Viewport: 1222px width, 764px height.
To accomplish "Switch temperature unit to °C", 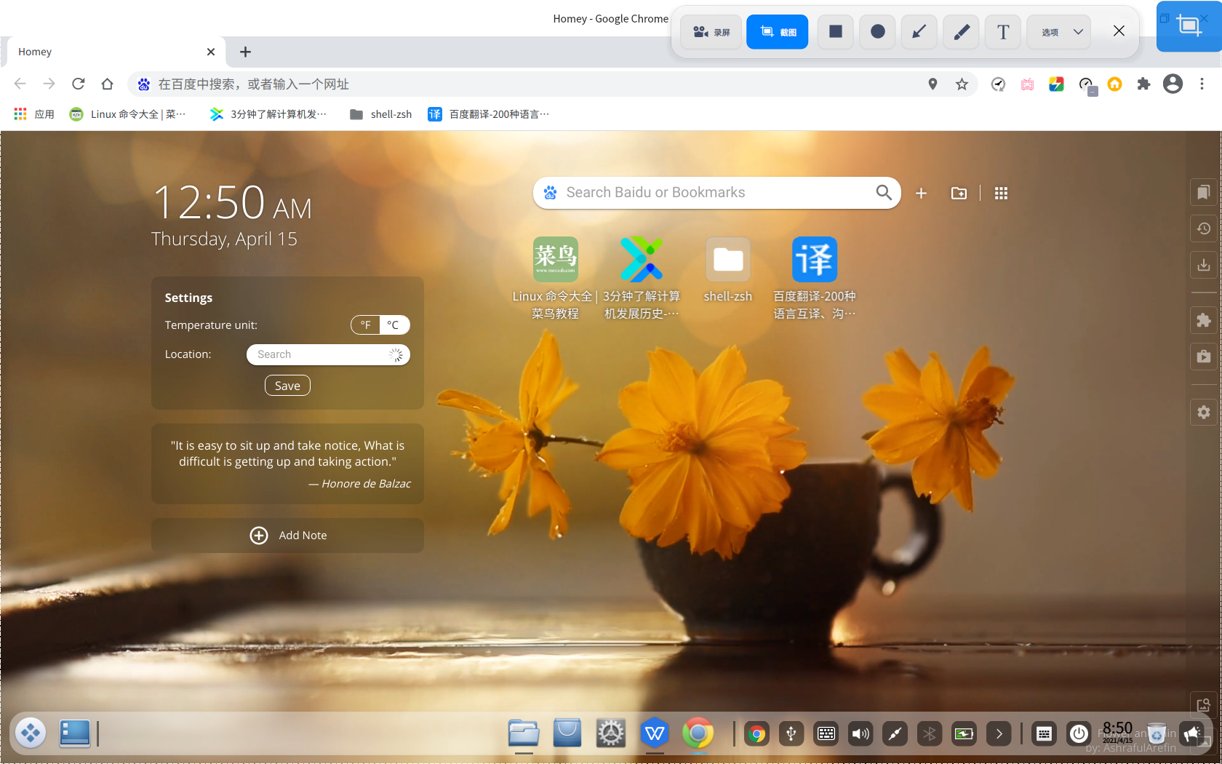I will pyautogui.click(x=394, y=325).
